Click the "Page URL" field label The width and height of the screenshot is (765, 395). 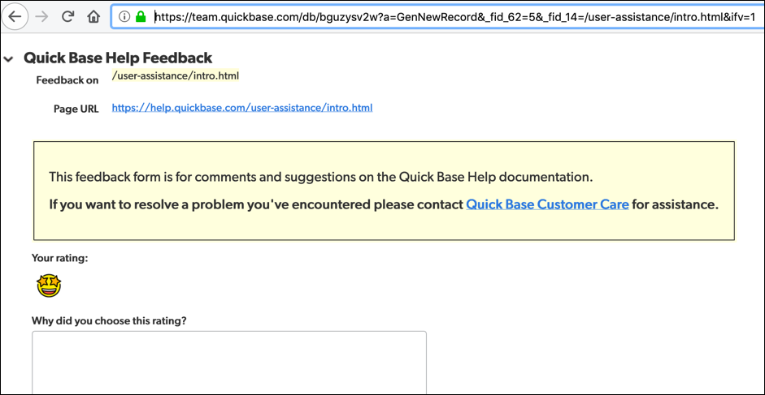coord(76,109)
